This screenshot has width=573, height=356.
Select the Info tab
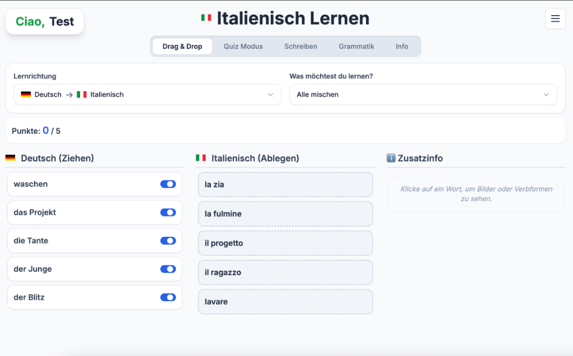click(x=402, y=46)
